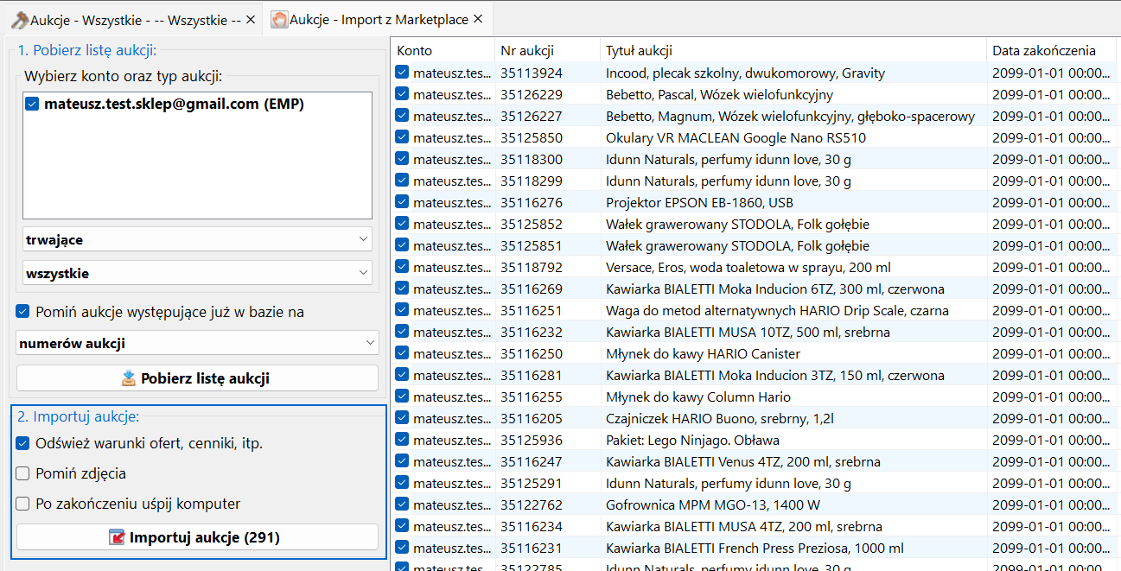Toggle Pomiń aukcje występujące już w bazie checkbox
Screen dimensions: 1121x571
coord(22,312)
